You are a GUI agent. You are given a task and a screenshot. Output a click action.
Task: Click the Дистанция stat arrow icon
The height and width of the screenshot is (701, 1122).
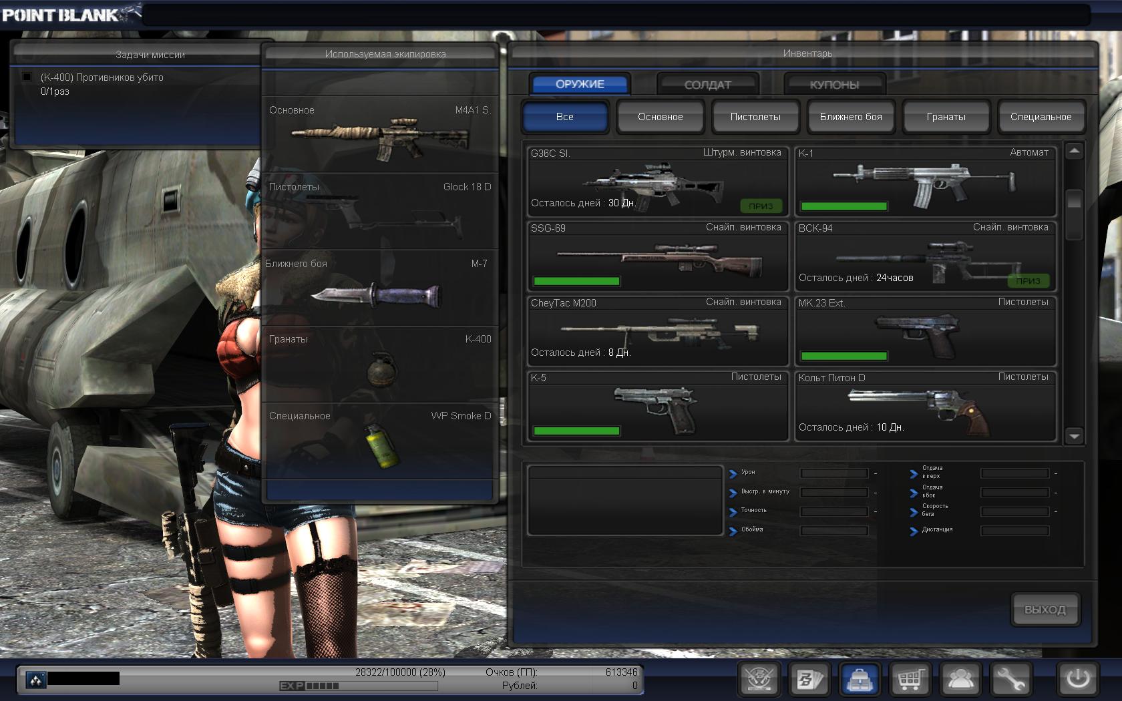(914, 531)
